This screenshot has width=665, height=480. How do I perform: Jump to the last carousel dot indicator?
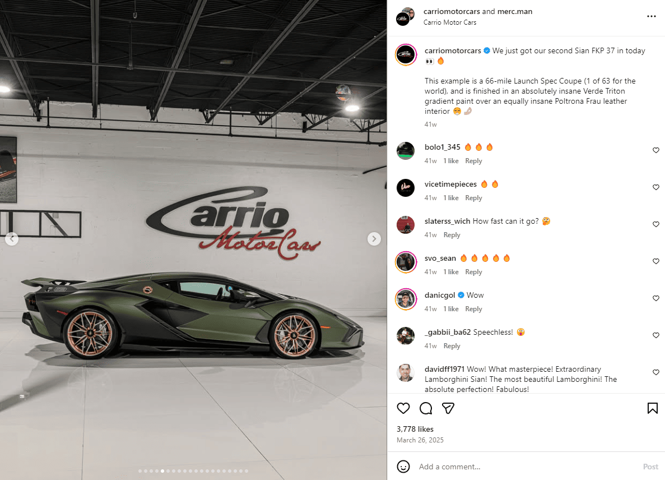point(247,470)
